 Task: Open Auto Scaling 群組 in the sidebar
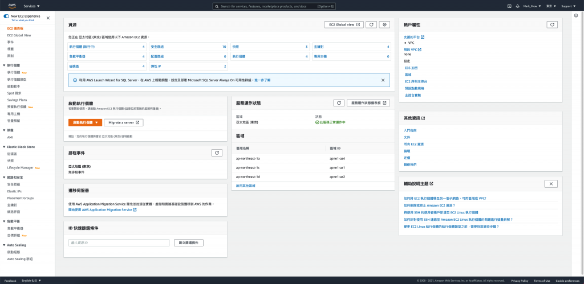(20, 259)
